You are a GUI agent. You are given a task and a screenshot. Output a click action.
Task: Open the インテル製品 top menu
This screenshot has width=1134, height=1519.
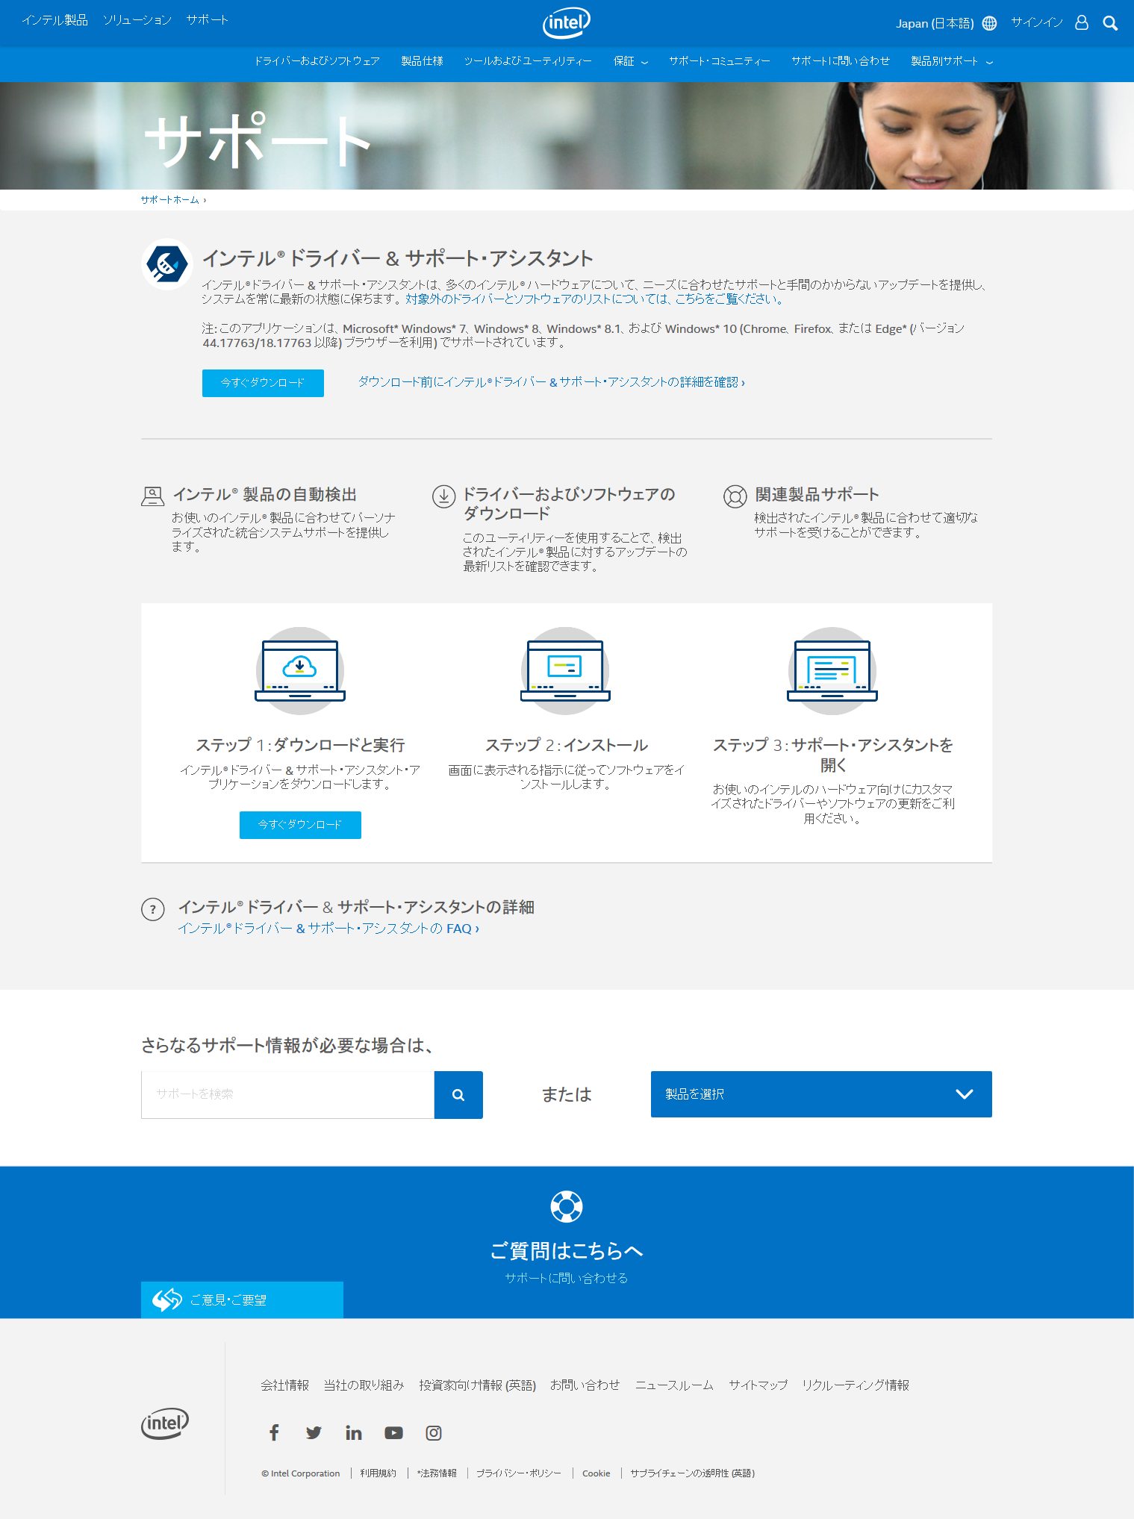[54, 20]
